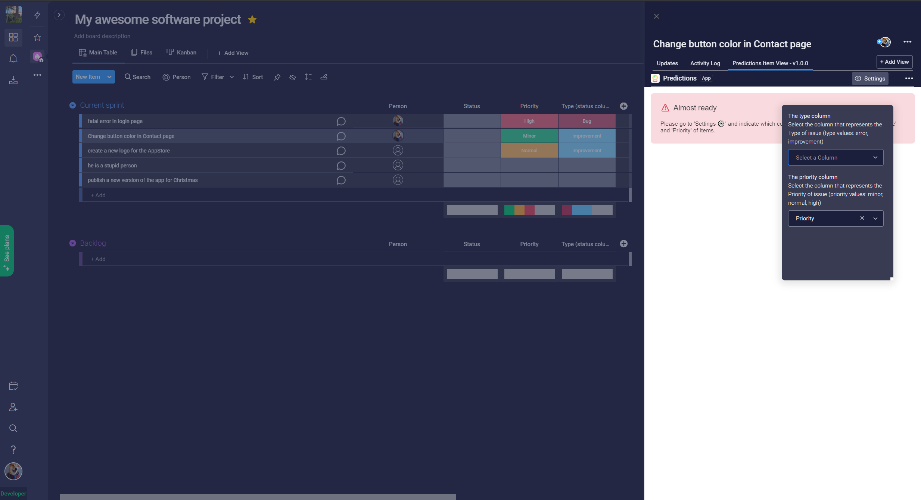Open the Activity Log tab
This screenshot has height=500, width=921.
click(x=705, y=63)
